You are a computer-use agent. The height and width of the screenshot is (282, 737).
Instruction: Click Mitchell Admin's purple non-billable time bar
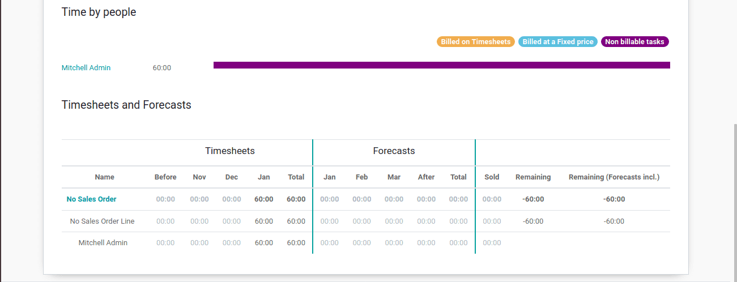point(442,65)
